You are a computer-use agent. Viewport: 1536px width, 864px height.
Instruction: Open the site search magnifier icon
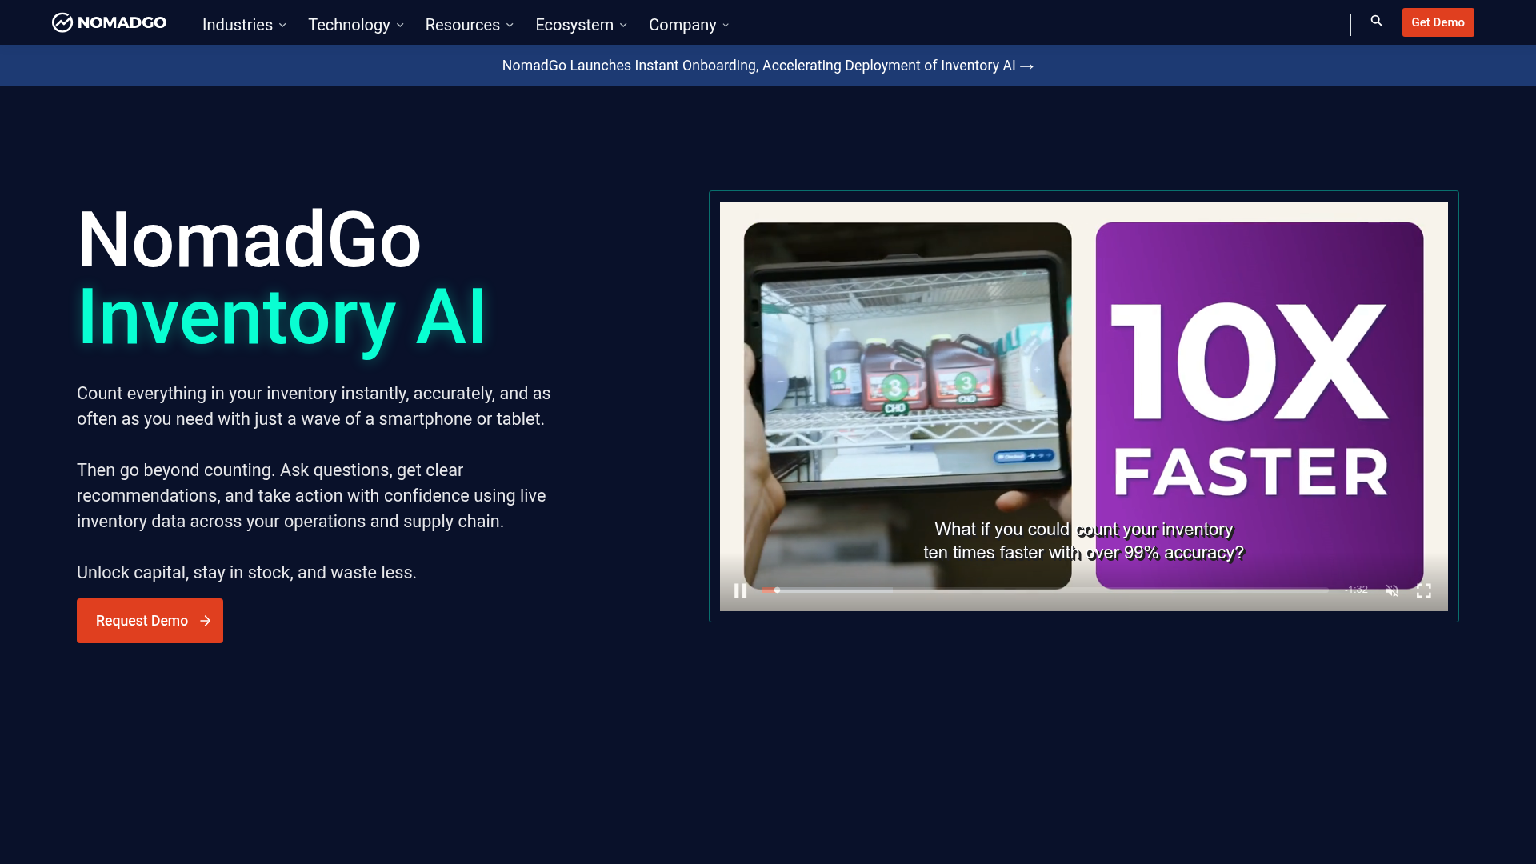point(1377,22)
